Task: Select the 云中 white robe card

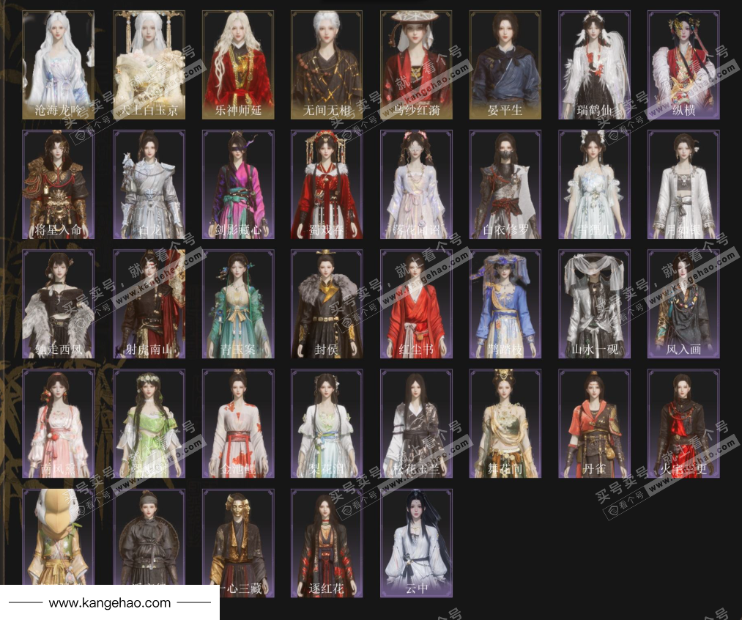Action: click(x=416, y=542)
